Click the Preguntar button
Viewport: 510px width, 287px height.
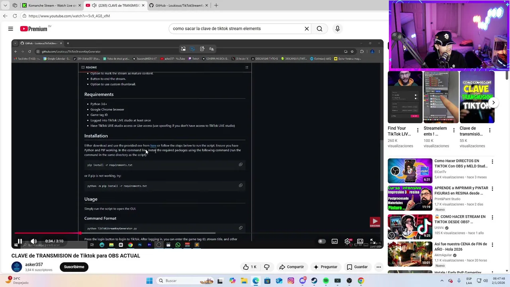(326, 267)
